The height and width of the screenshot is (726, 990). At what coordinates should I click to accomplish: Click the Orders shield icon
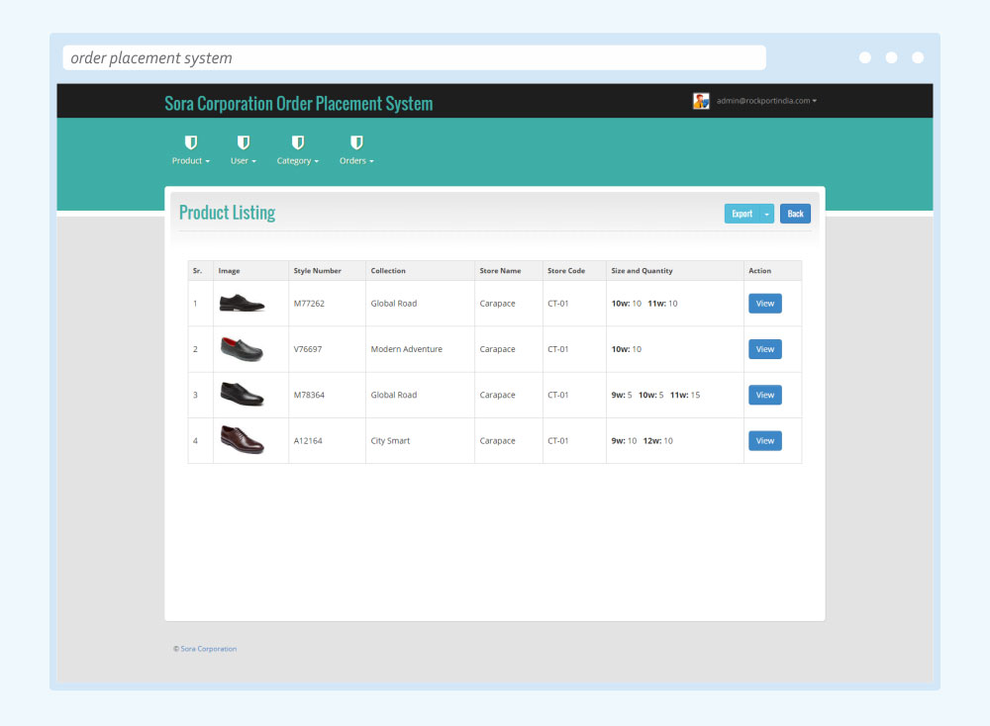356,141
